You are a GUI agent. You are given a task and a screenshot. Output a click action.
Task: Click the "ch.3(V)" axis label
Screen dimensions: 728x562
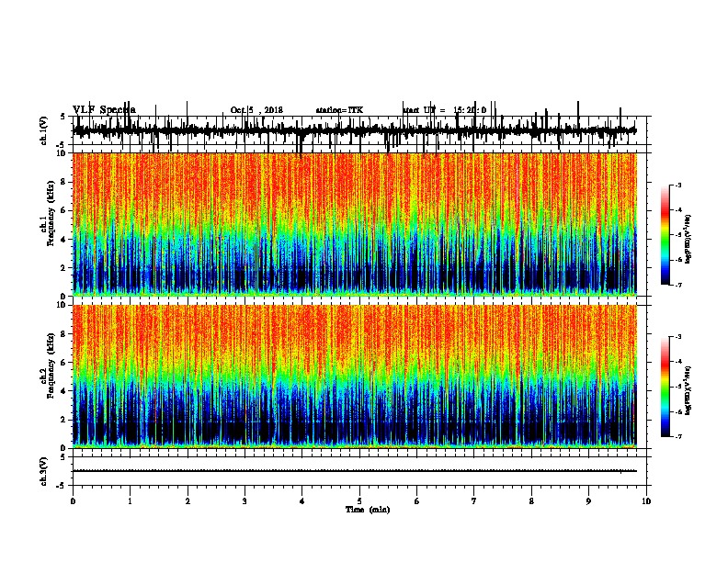click(44, 471)
